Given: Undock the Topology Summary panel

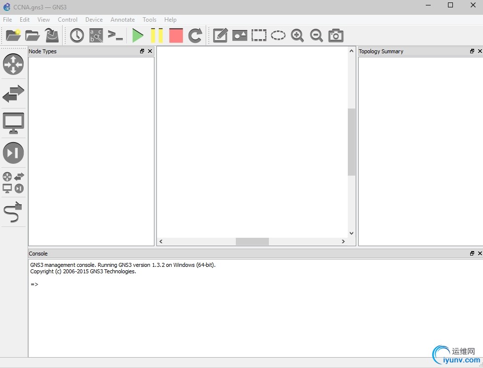Looking at the screenshot, I should pos(472,51).
